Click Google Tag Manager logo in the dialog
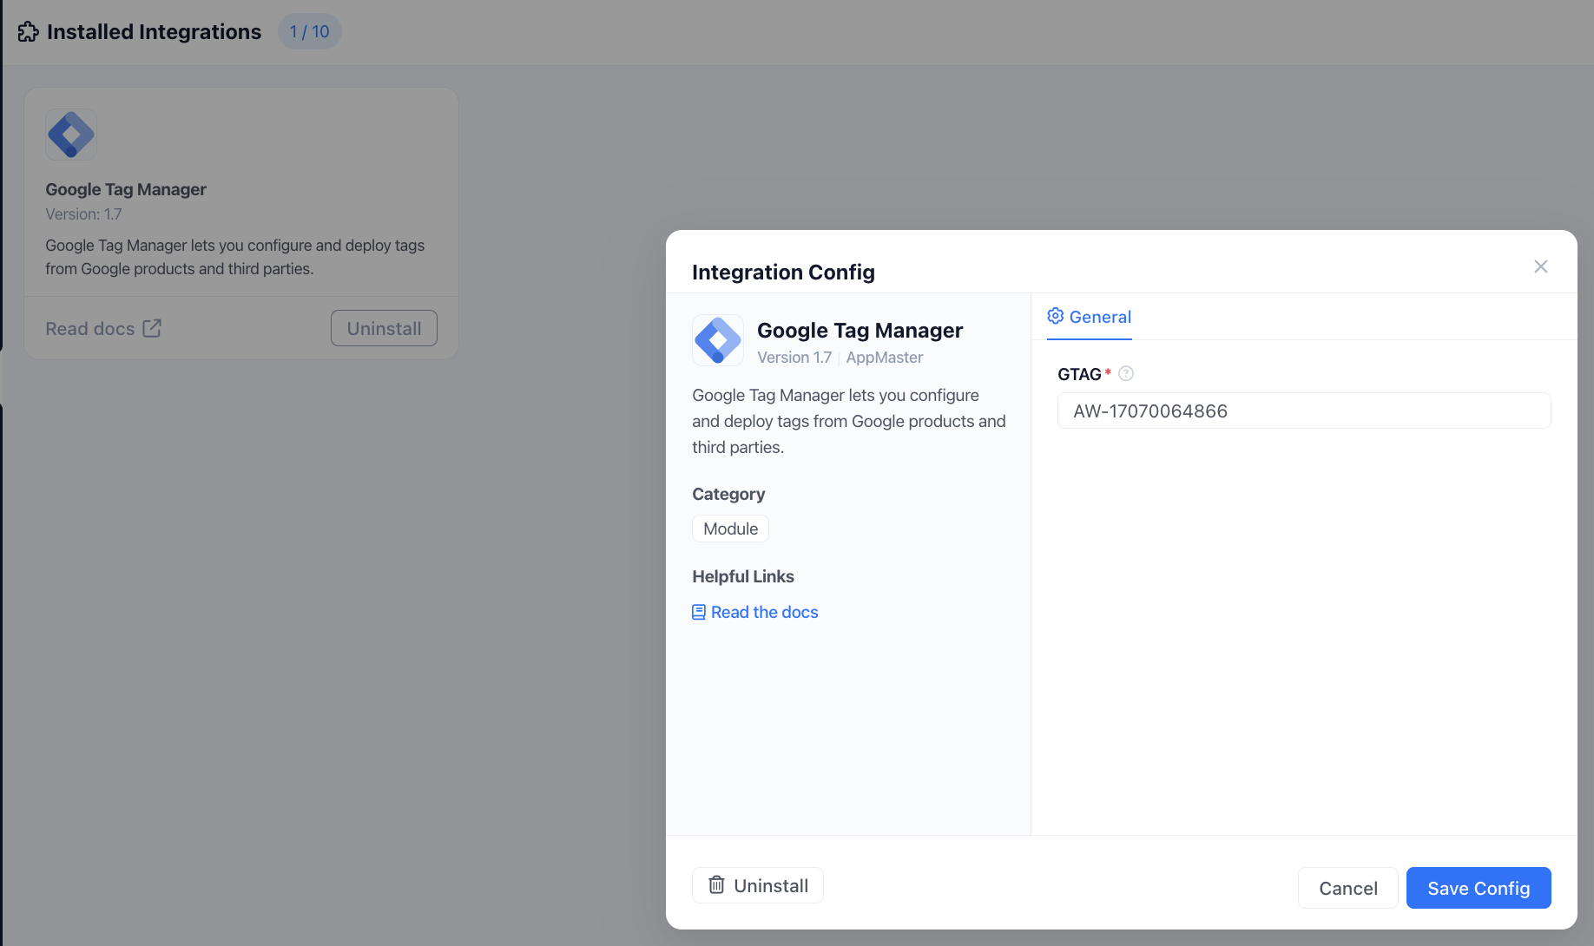 pyautogui.click(x=718, y=340)
